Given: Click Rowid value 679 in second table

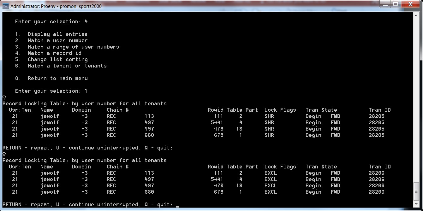Looking at the screenshot, I should 219,192.
